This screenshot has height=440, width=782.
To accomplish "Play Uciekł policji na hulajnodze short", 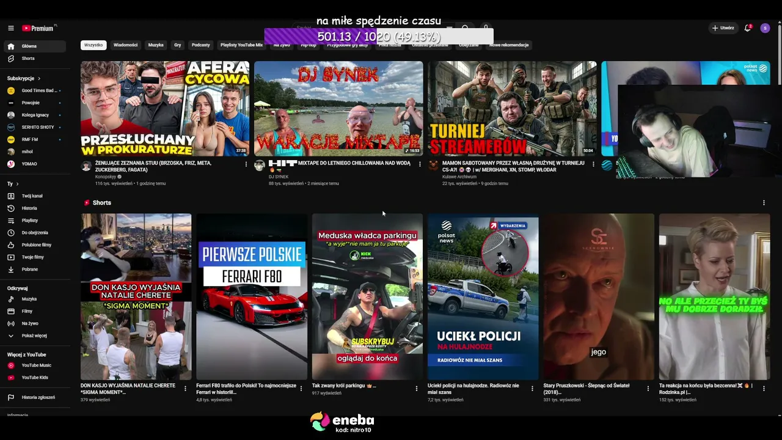I will [x=483, y=297].
